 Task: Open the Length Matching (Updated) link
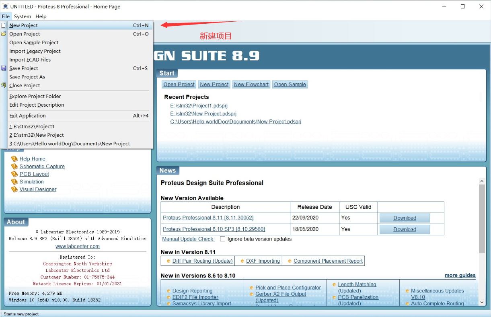357,288
